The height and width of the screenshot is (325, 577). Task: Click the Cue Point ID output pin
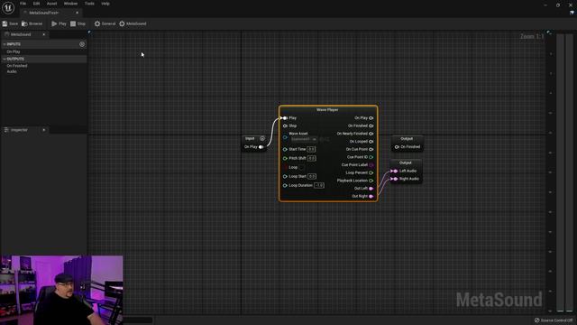click(371, 157)
